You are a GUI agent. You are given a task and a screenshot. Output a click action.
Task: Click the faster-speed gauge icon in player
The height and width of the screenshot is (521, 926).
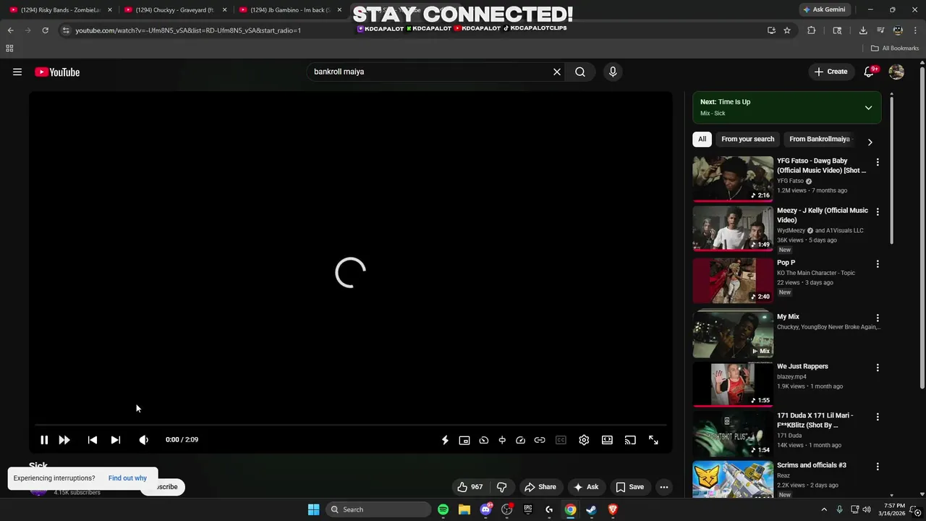(520, 440)
